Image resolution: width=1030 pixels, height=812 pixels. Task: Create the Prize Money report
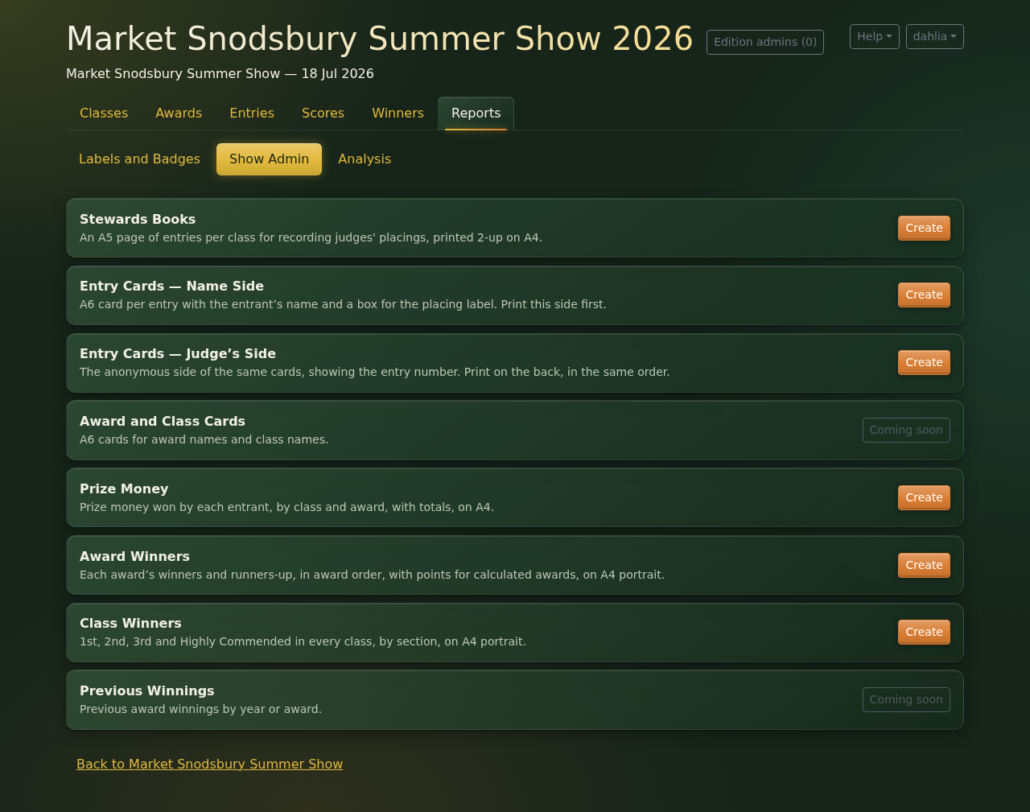click(x=924, y=497)
